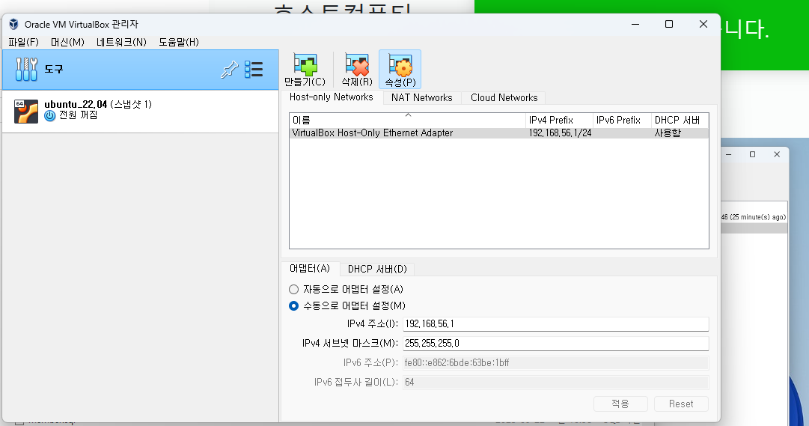Select the ubuntu_22.04 machine entry
Viewport: 809px width, 426px height.
click(x=141, y=111)
